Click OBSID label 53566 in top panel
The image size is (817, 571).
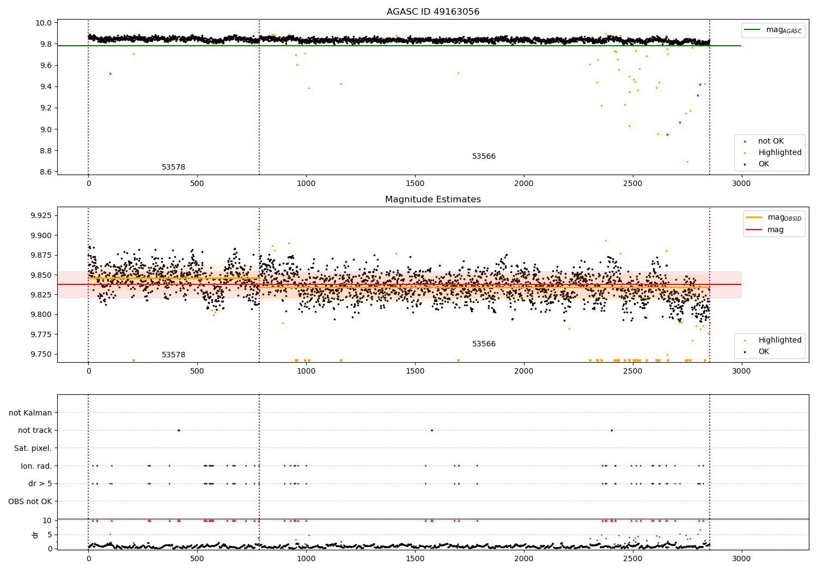click(x=484, y=157)
